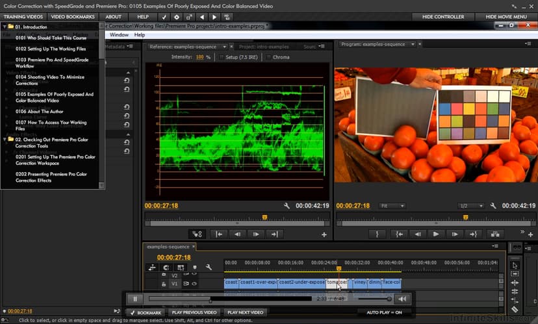
Task: Click the gang to program monitor button
Action: click(x=198, y=234)
